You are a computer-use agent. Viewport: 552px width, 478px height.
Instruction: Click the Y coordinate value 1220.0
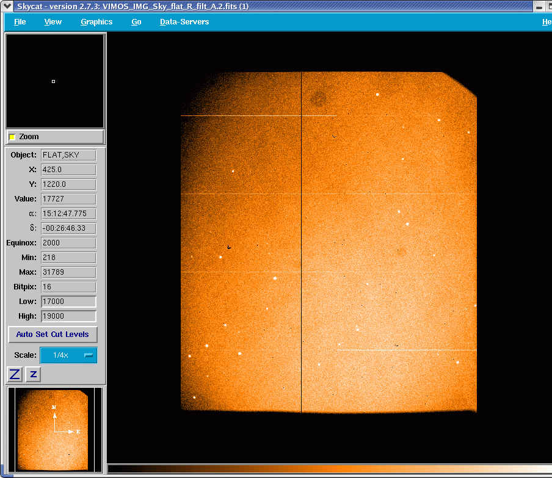tap(68, 184)
